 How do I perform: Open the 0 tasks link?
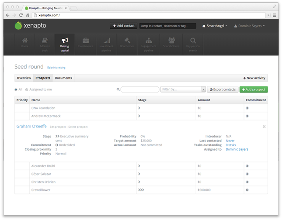coord(231,145)
